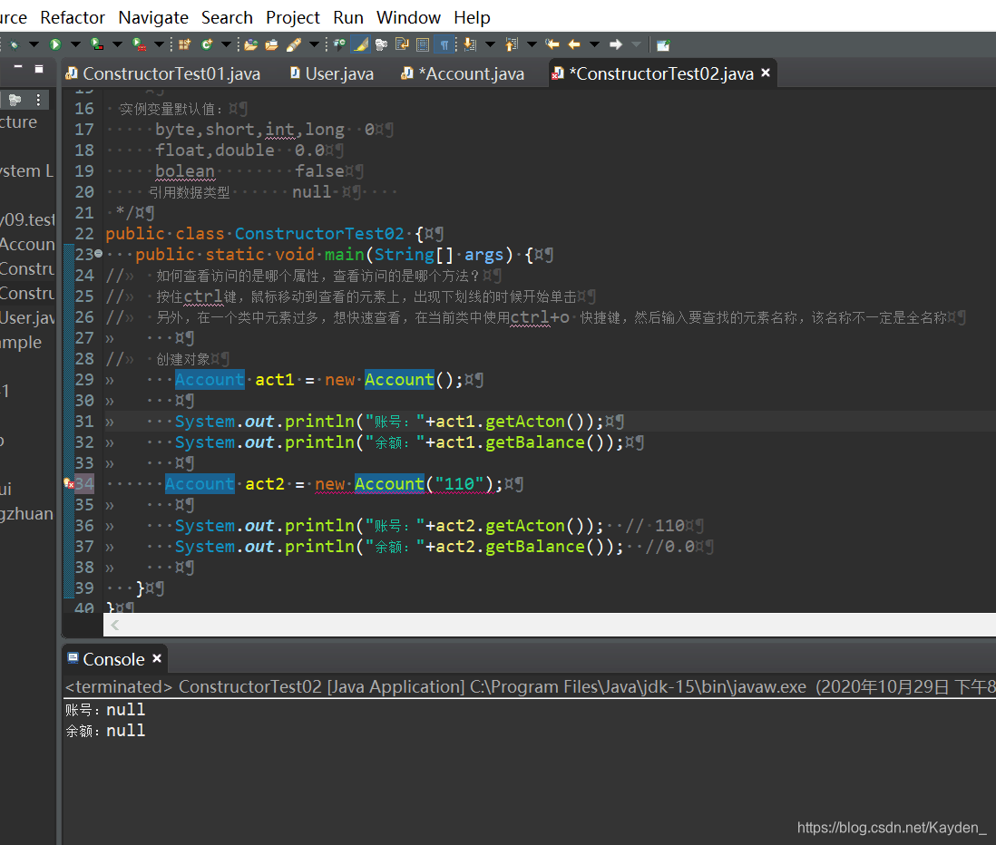Image resolution: width=996 pixels, height=845 pixels.
Task: Open the Project menu
Action: pos(292,17)
